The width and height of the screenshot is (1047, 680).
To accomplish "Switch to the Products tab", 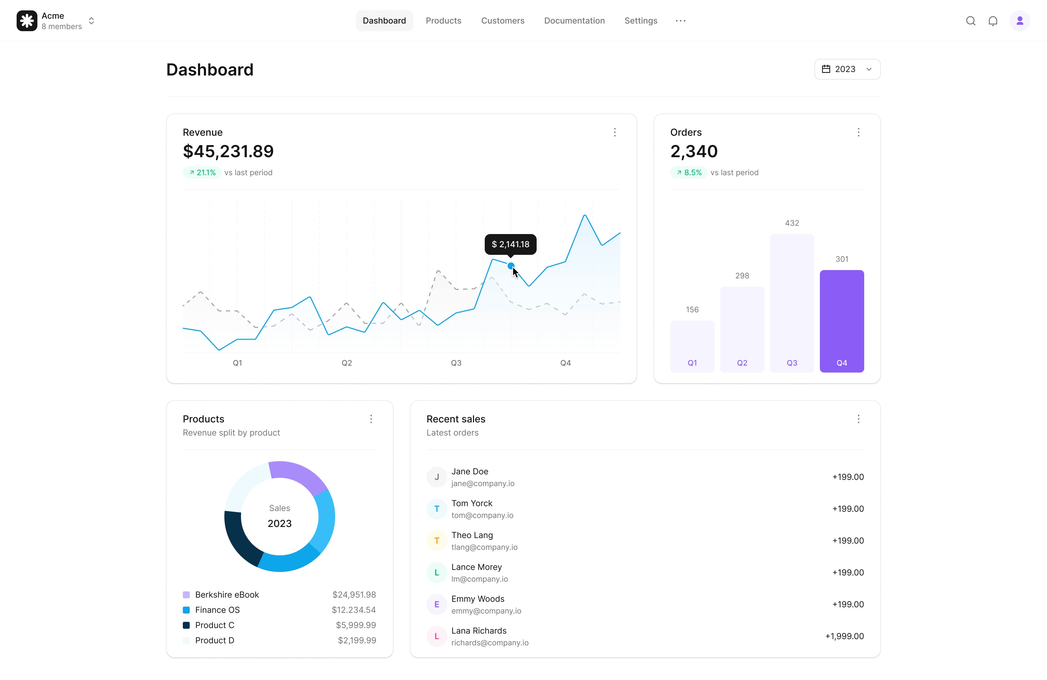I will (443, 21).
